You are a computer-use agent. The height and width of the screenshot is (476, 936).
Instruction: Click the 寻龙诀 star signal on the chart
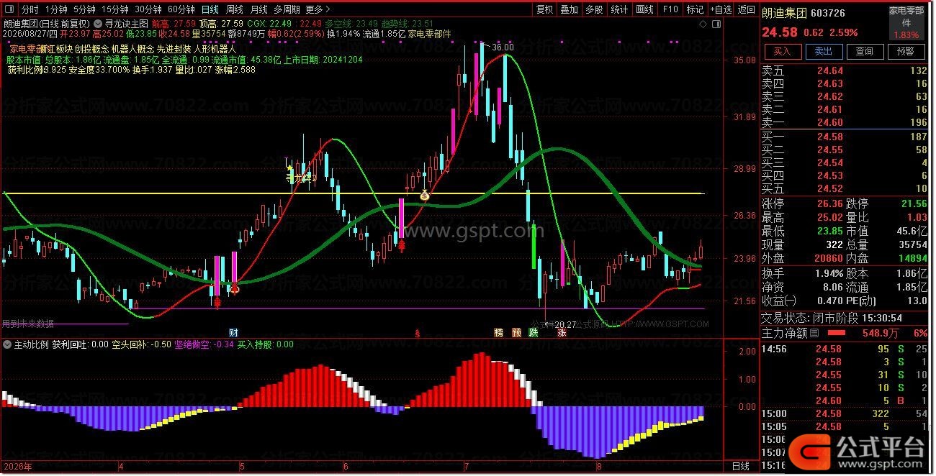click(290, 168)
